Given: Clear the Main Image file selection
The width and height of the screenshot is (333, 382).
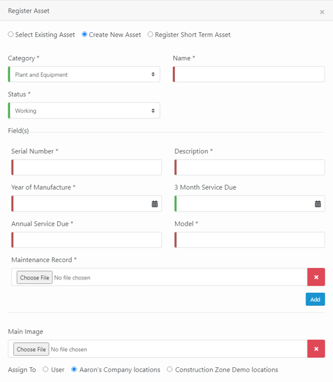Looking at the screenshot, I should tap(316, 349).
